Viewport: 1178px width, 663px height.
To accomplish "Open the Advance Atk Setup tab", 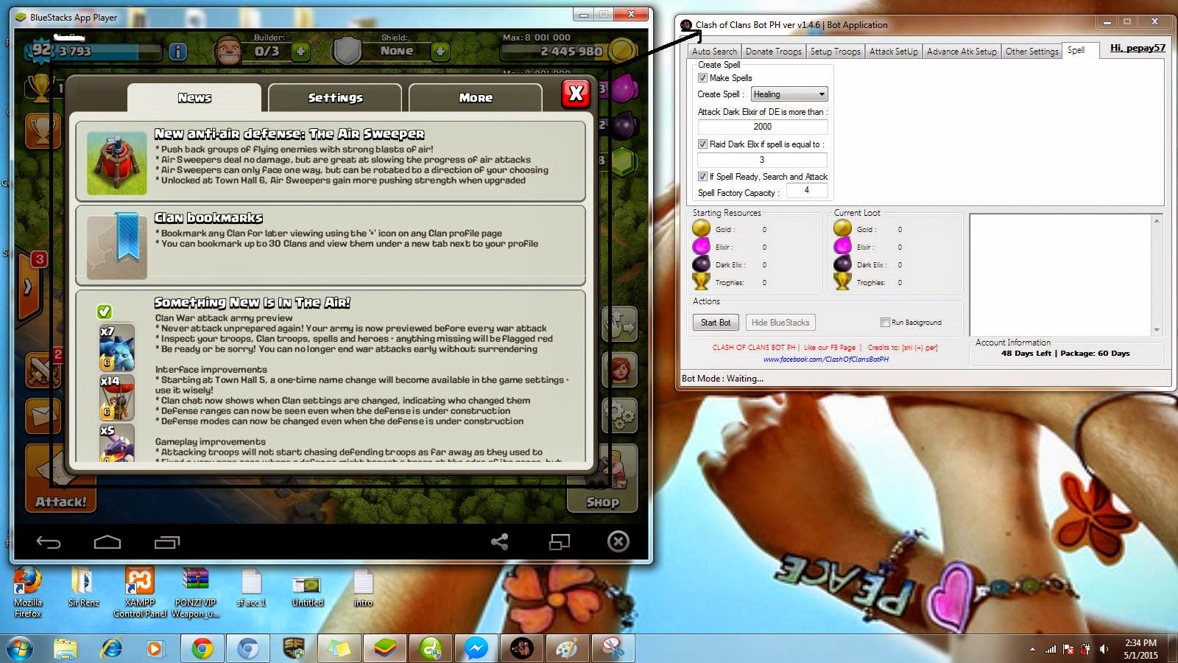I will 962,52.
